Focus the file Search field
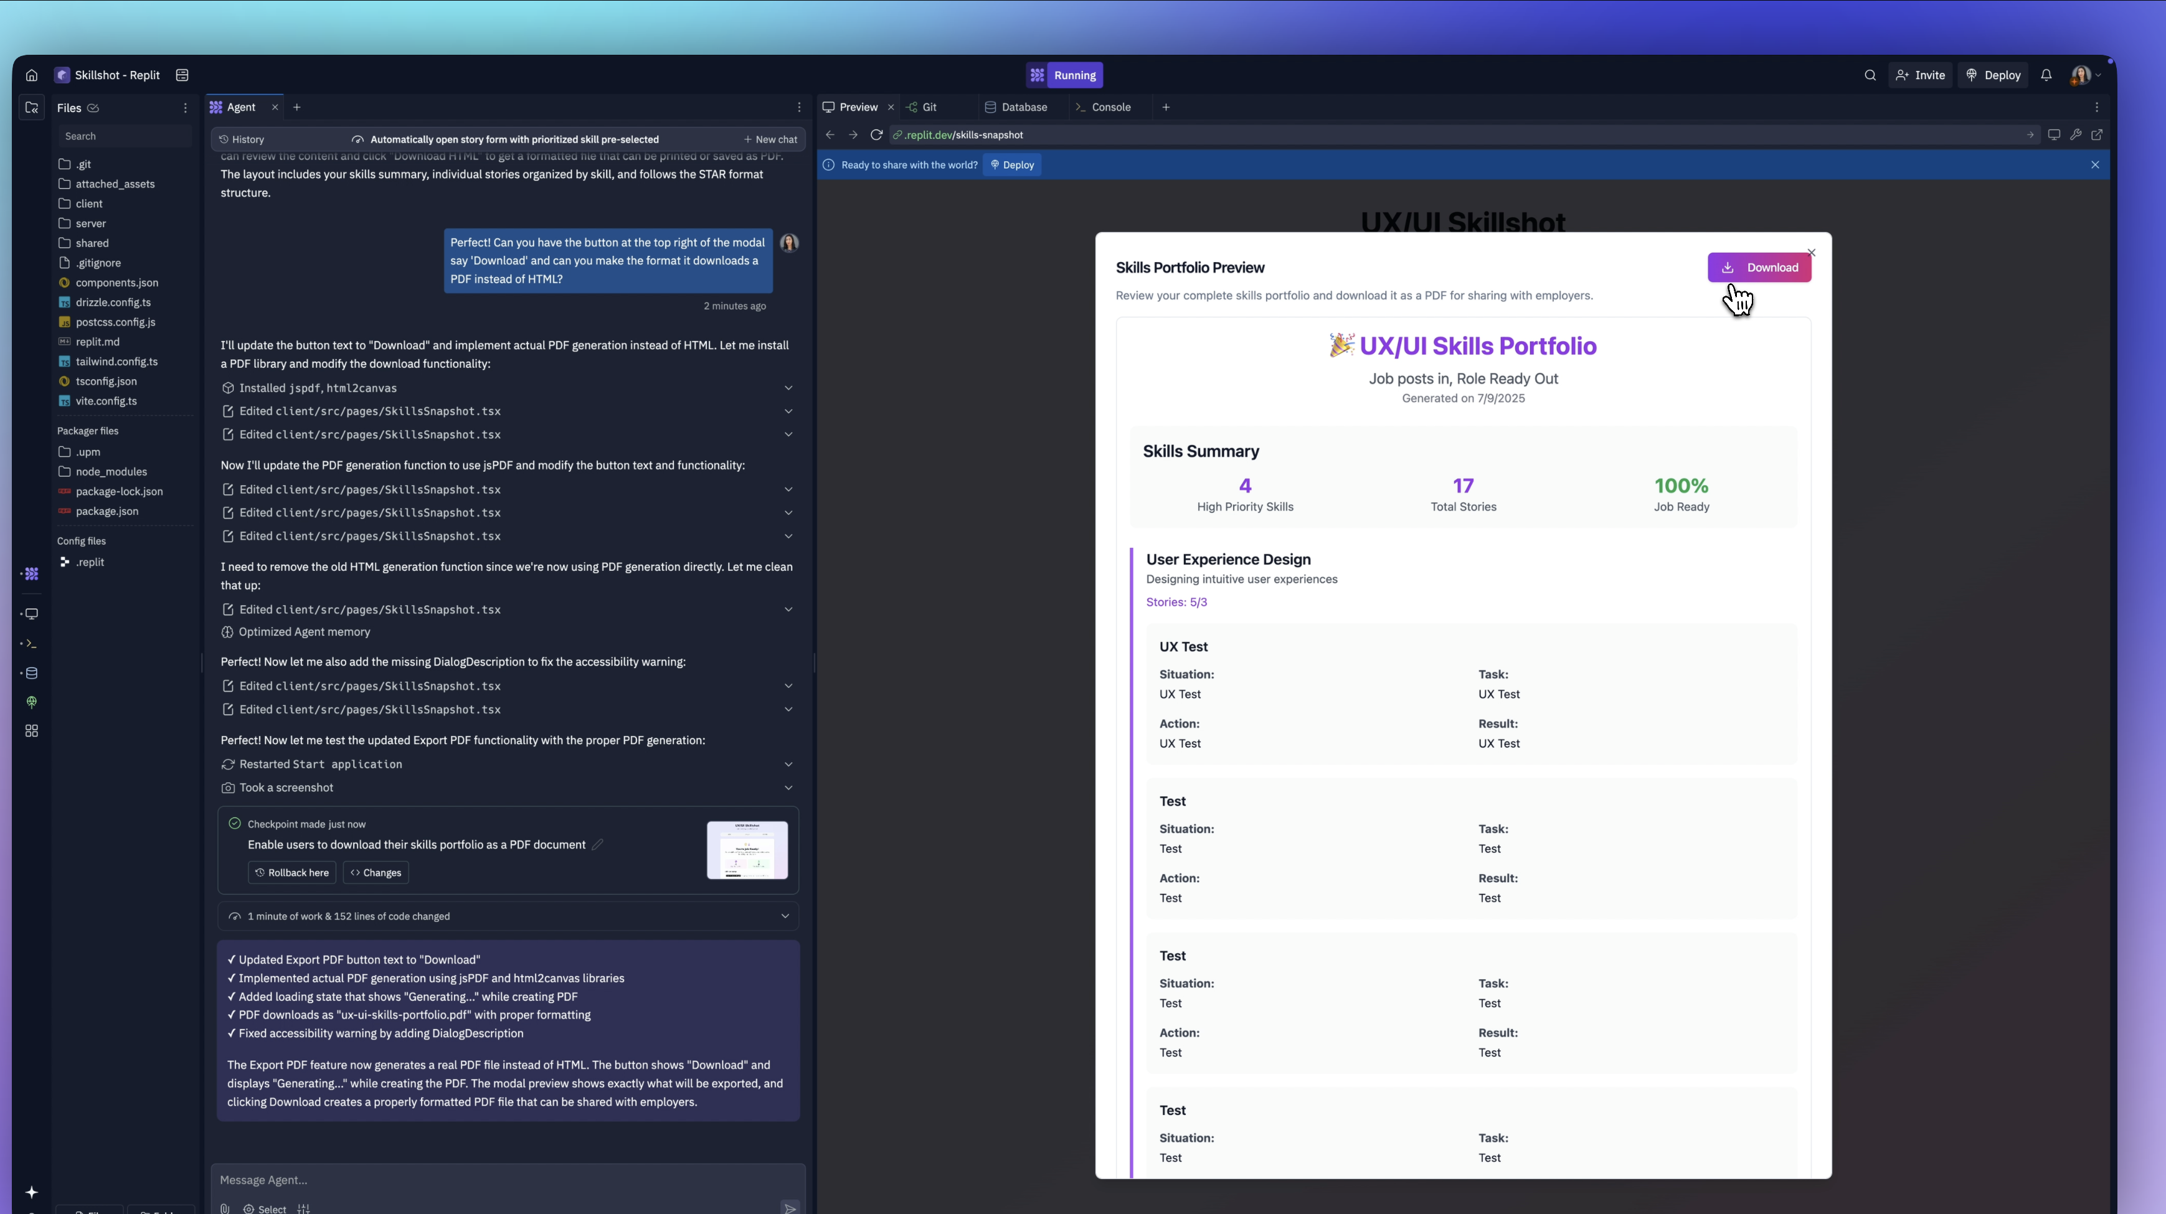2166x1214 pixels. [x=125, y=136]
